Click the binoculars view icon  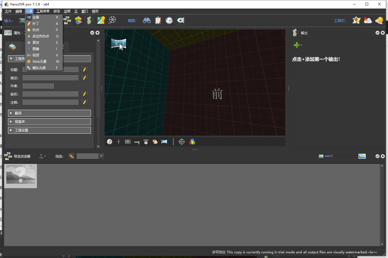coord(147,20)
